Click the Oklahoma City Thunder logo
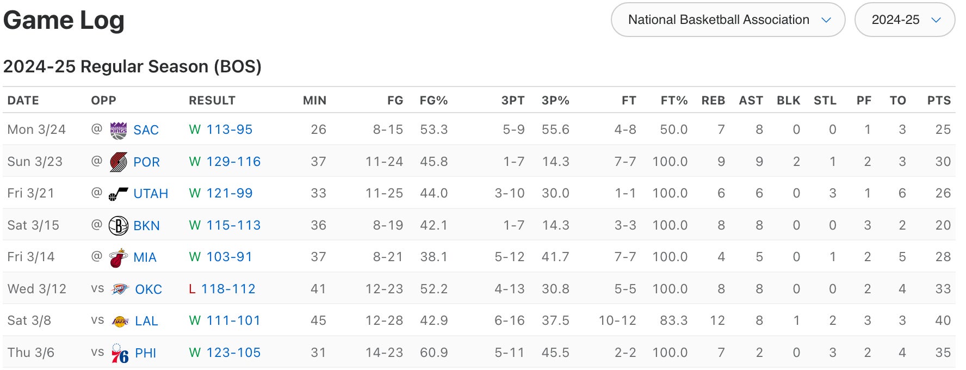The width and height of the screenshot is (966, 370). click(x=120, y=289)
